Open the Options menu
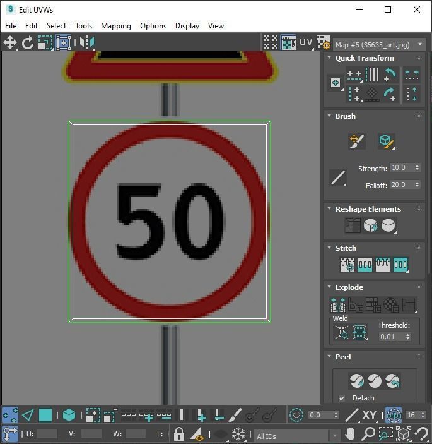Image resolution: width=432 pixels, height=444 pixels. (x=153, y=26)
